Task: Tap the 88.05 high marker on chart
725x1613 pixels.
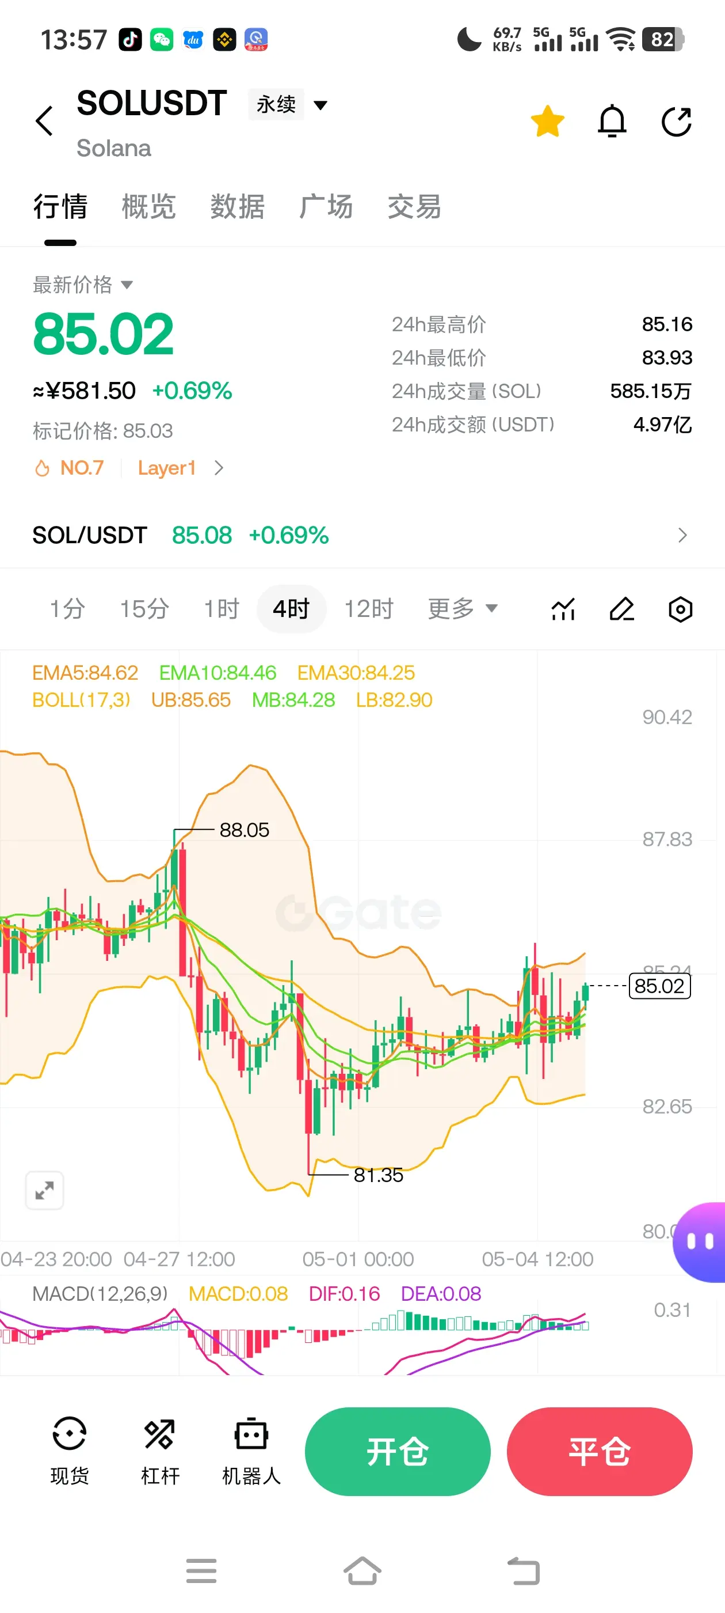Action: [244, 830]
